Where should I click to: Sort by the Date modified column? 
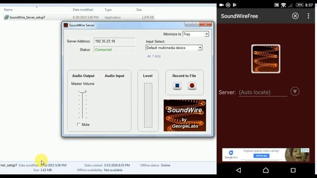click(x=83, y=10)
